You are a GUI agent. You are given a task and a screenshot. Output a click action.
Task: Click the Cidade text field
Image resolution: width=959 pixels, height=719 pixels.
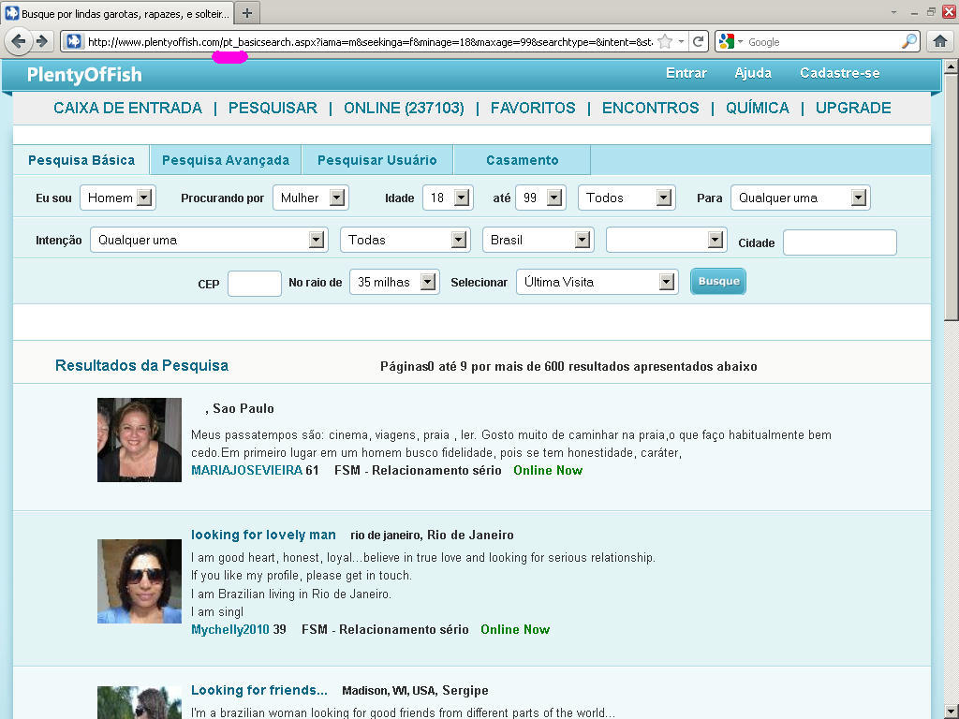point(840,242)
